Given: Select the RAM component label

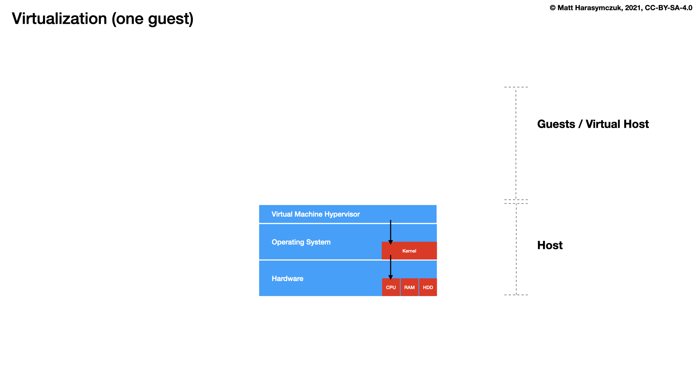Looking at the screenshot, I should (409, 287).
